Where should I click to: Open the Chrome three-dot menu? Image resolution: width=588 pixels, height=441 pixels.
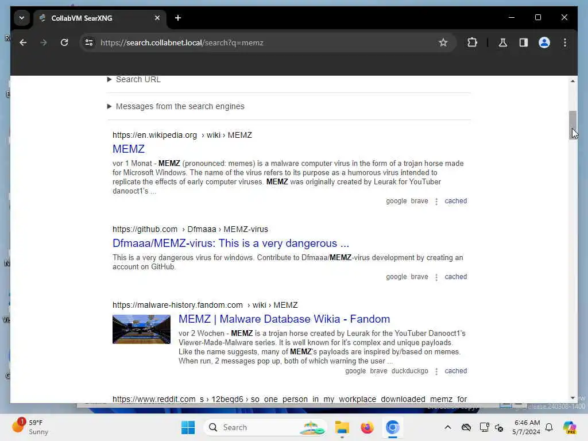point(565,42)
